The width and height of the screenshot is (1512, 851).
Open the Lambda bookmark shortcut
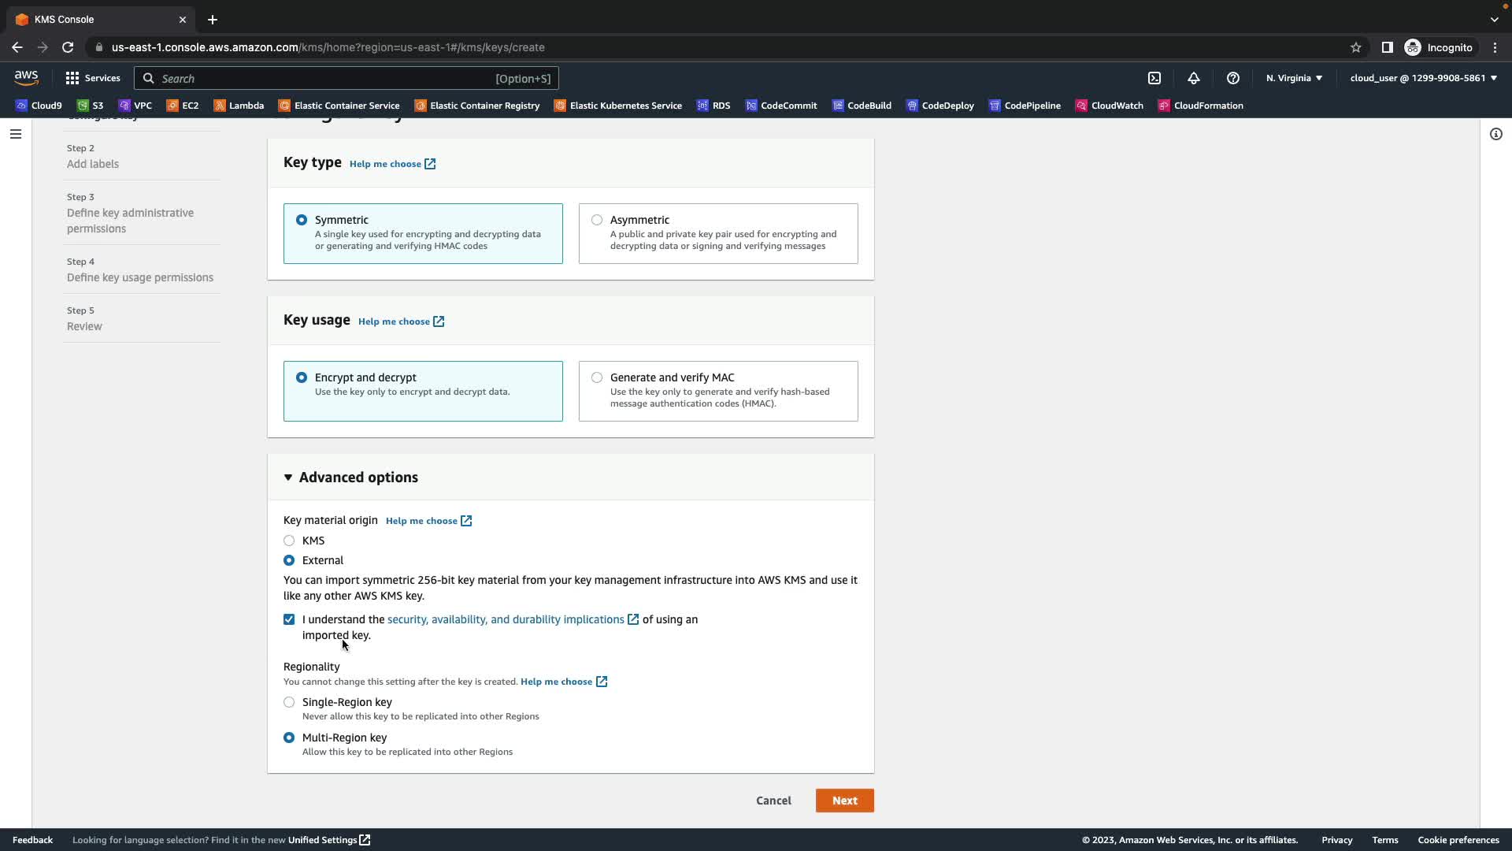239,106
